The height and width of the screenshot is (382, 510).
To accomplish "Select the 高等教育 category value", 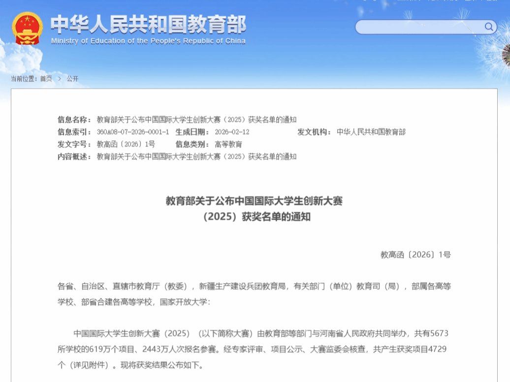I will (228, 144).
